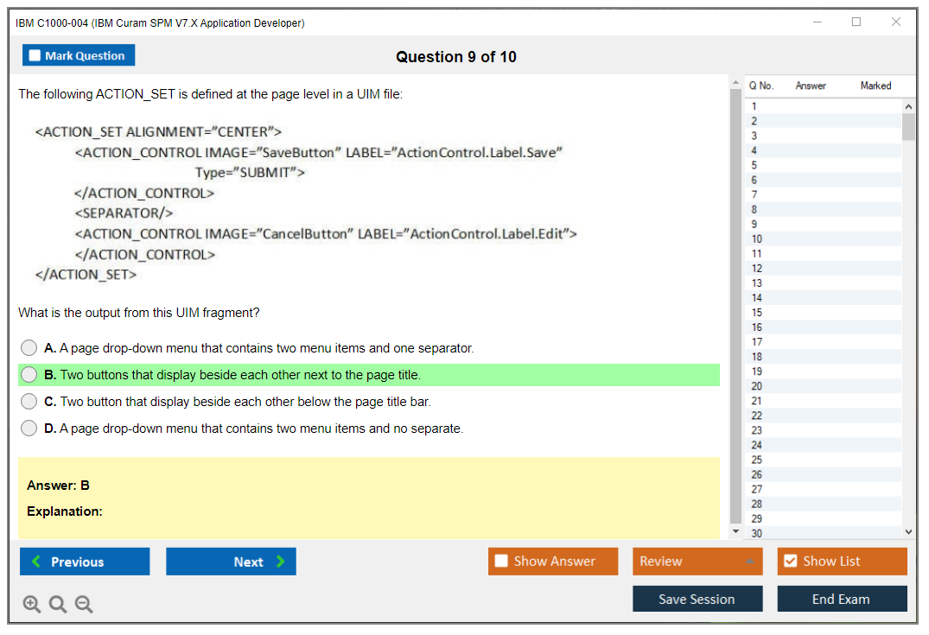Click the question list scrollbar thumb
929x635 pixels.
point(908,126)
